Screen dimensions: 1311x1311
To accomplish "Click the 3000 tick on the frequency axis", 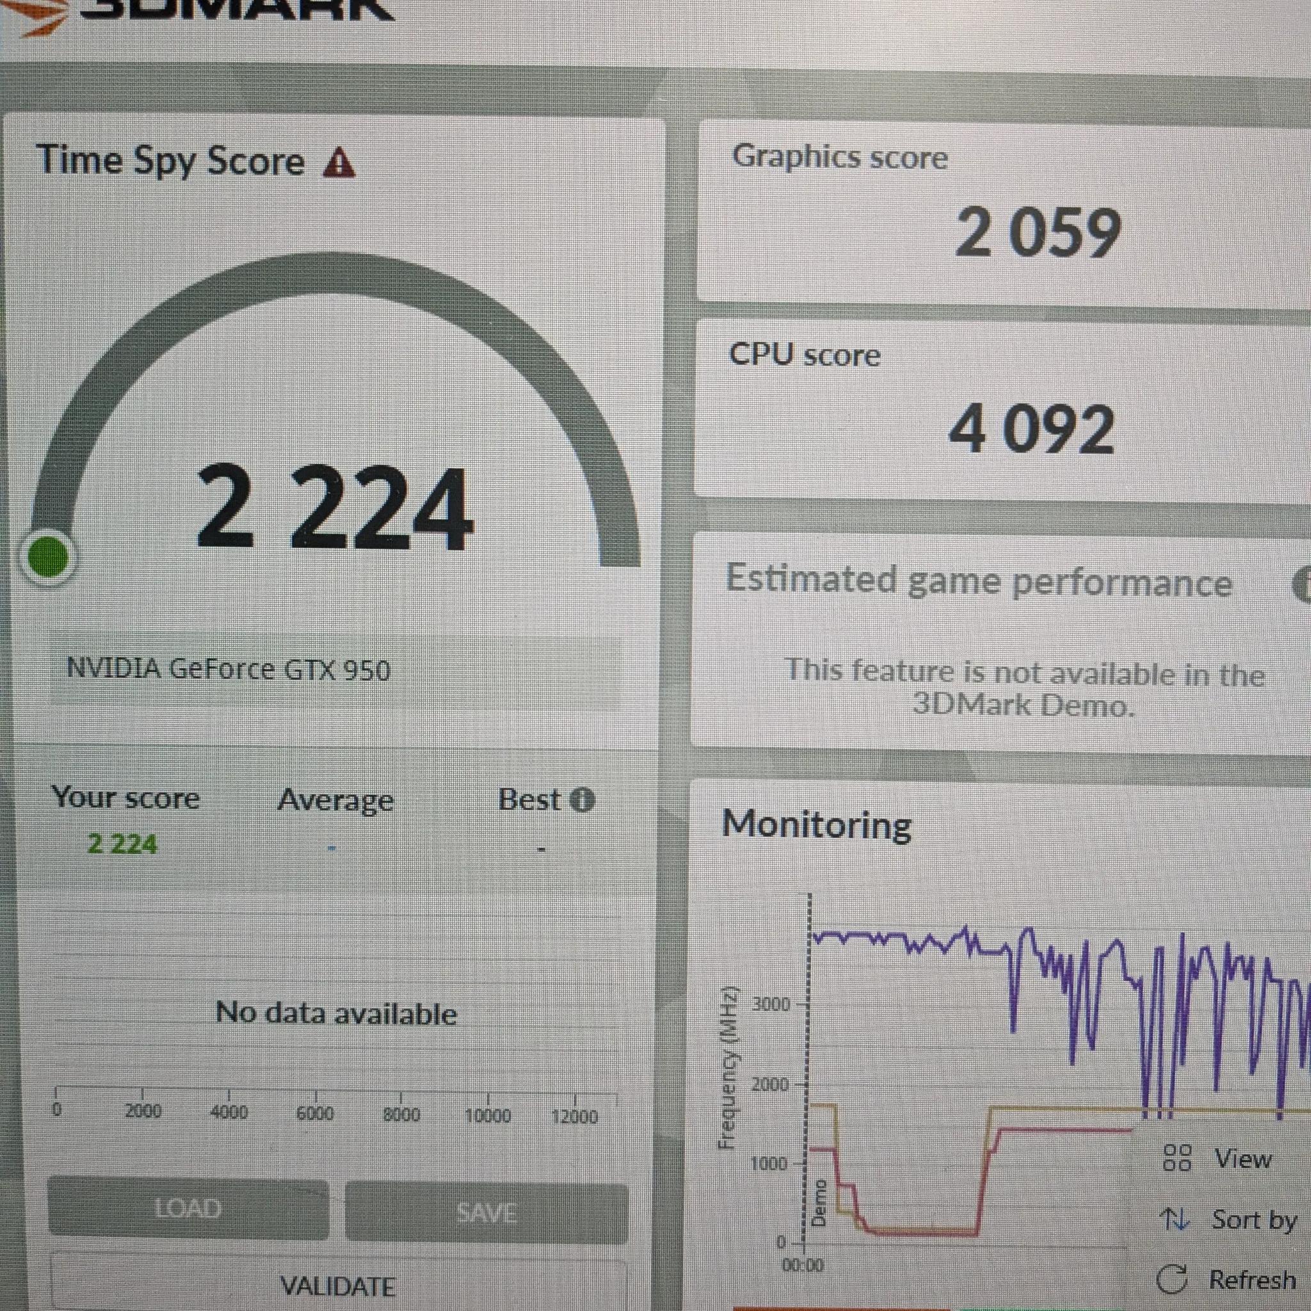I will (771, 1003).
